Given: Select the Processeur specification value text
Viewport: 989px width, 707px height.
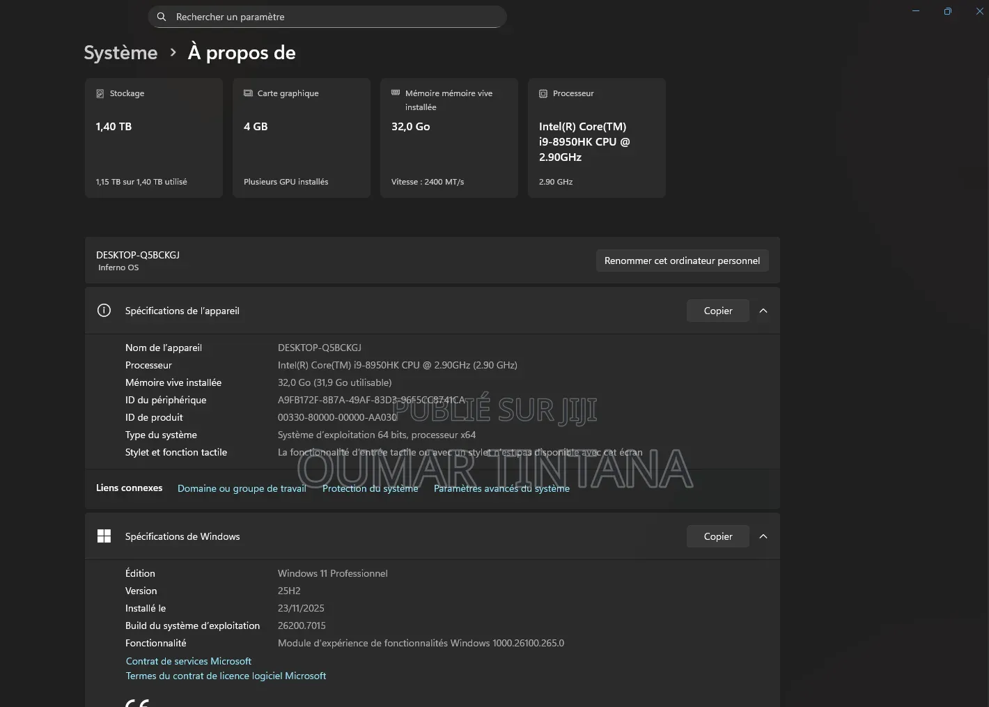Looking at the screenshot, I should pyautogui.click(x=398, y=365).
